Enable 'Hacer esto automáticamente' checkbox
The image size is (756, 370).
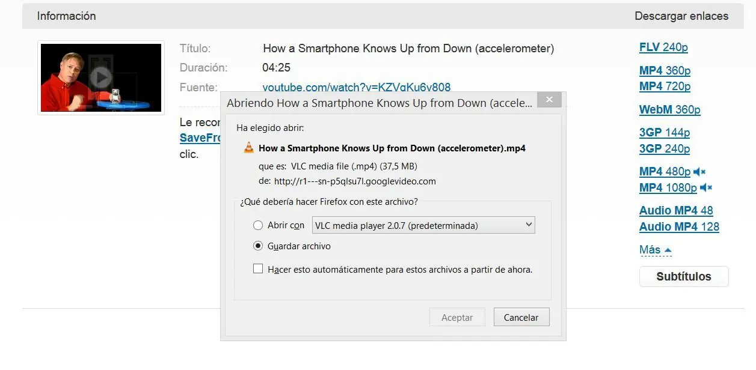258,269
